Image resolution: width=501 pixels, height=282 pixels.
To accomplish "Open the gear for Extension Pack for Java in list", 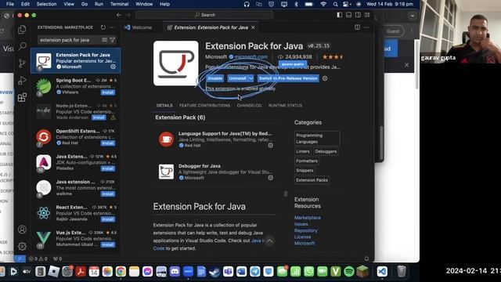I will [113, 67].
